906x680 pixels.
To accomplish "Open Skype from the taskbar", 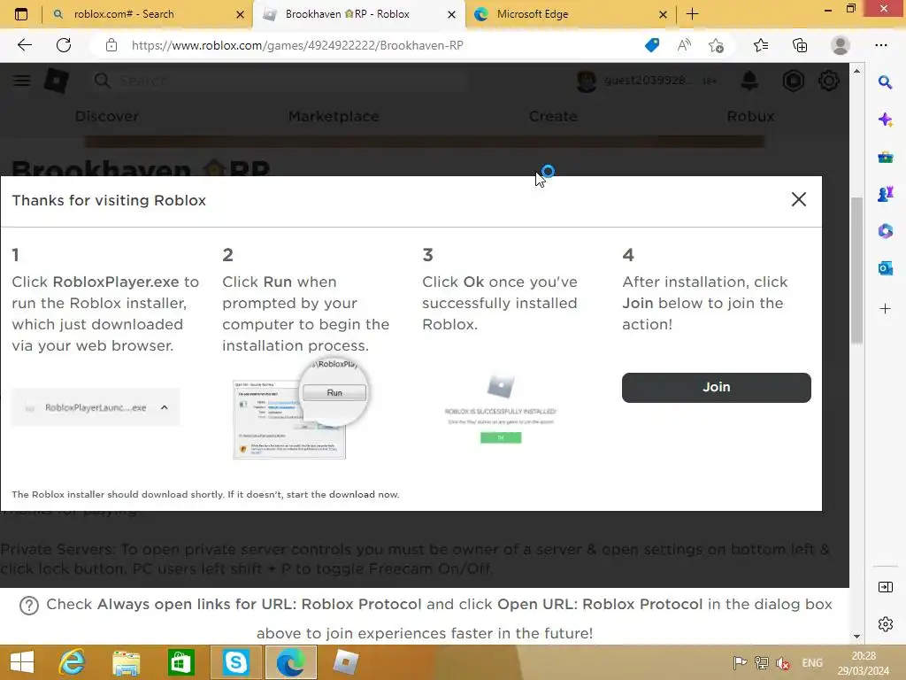I will 235,662.
